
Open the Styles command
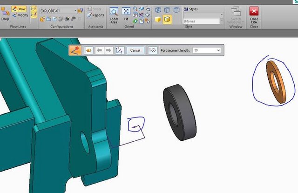191,9
